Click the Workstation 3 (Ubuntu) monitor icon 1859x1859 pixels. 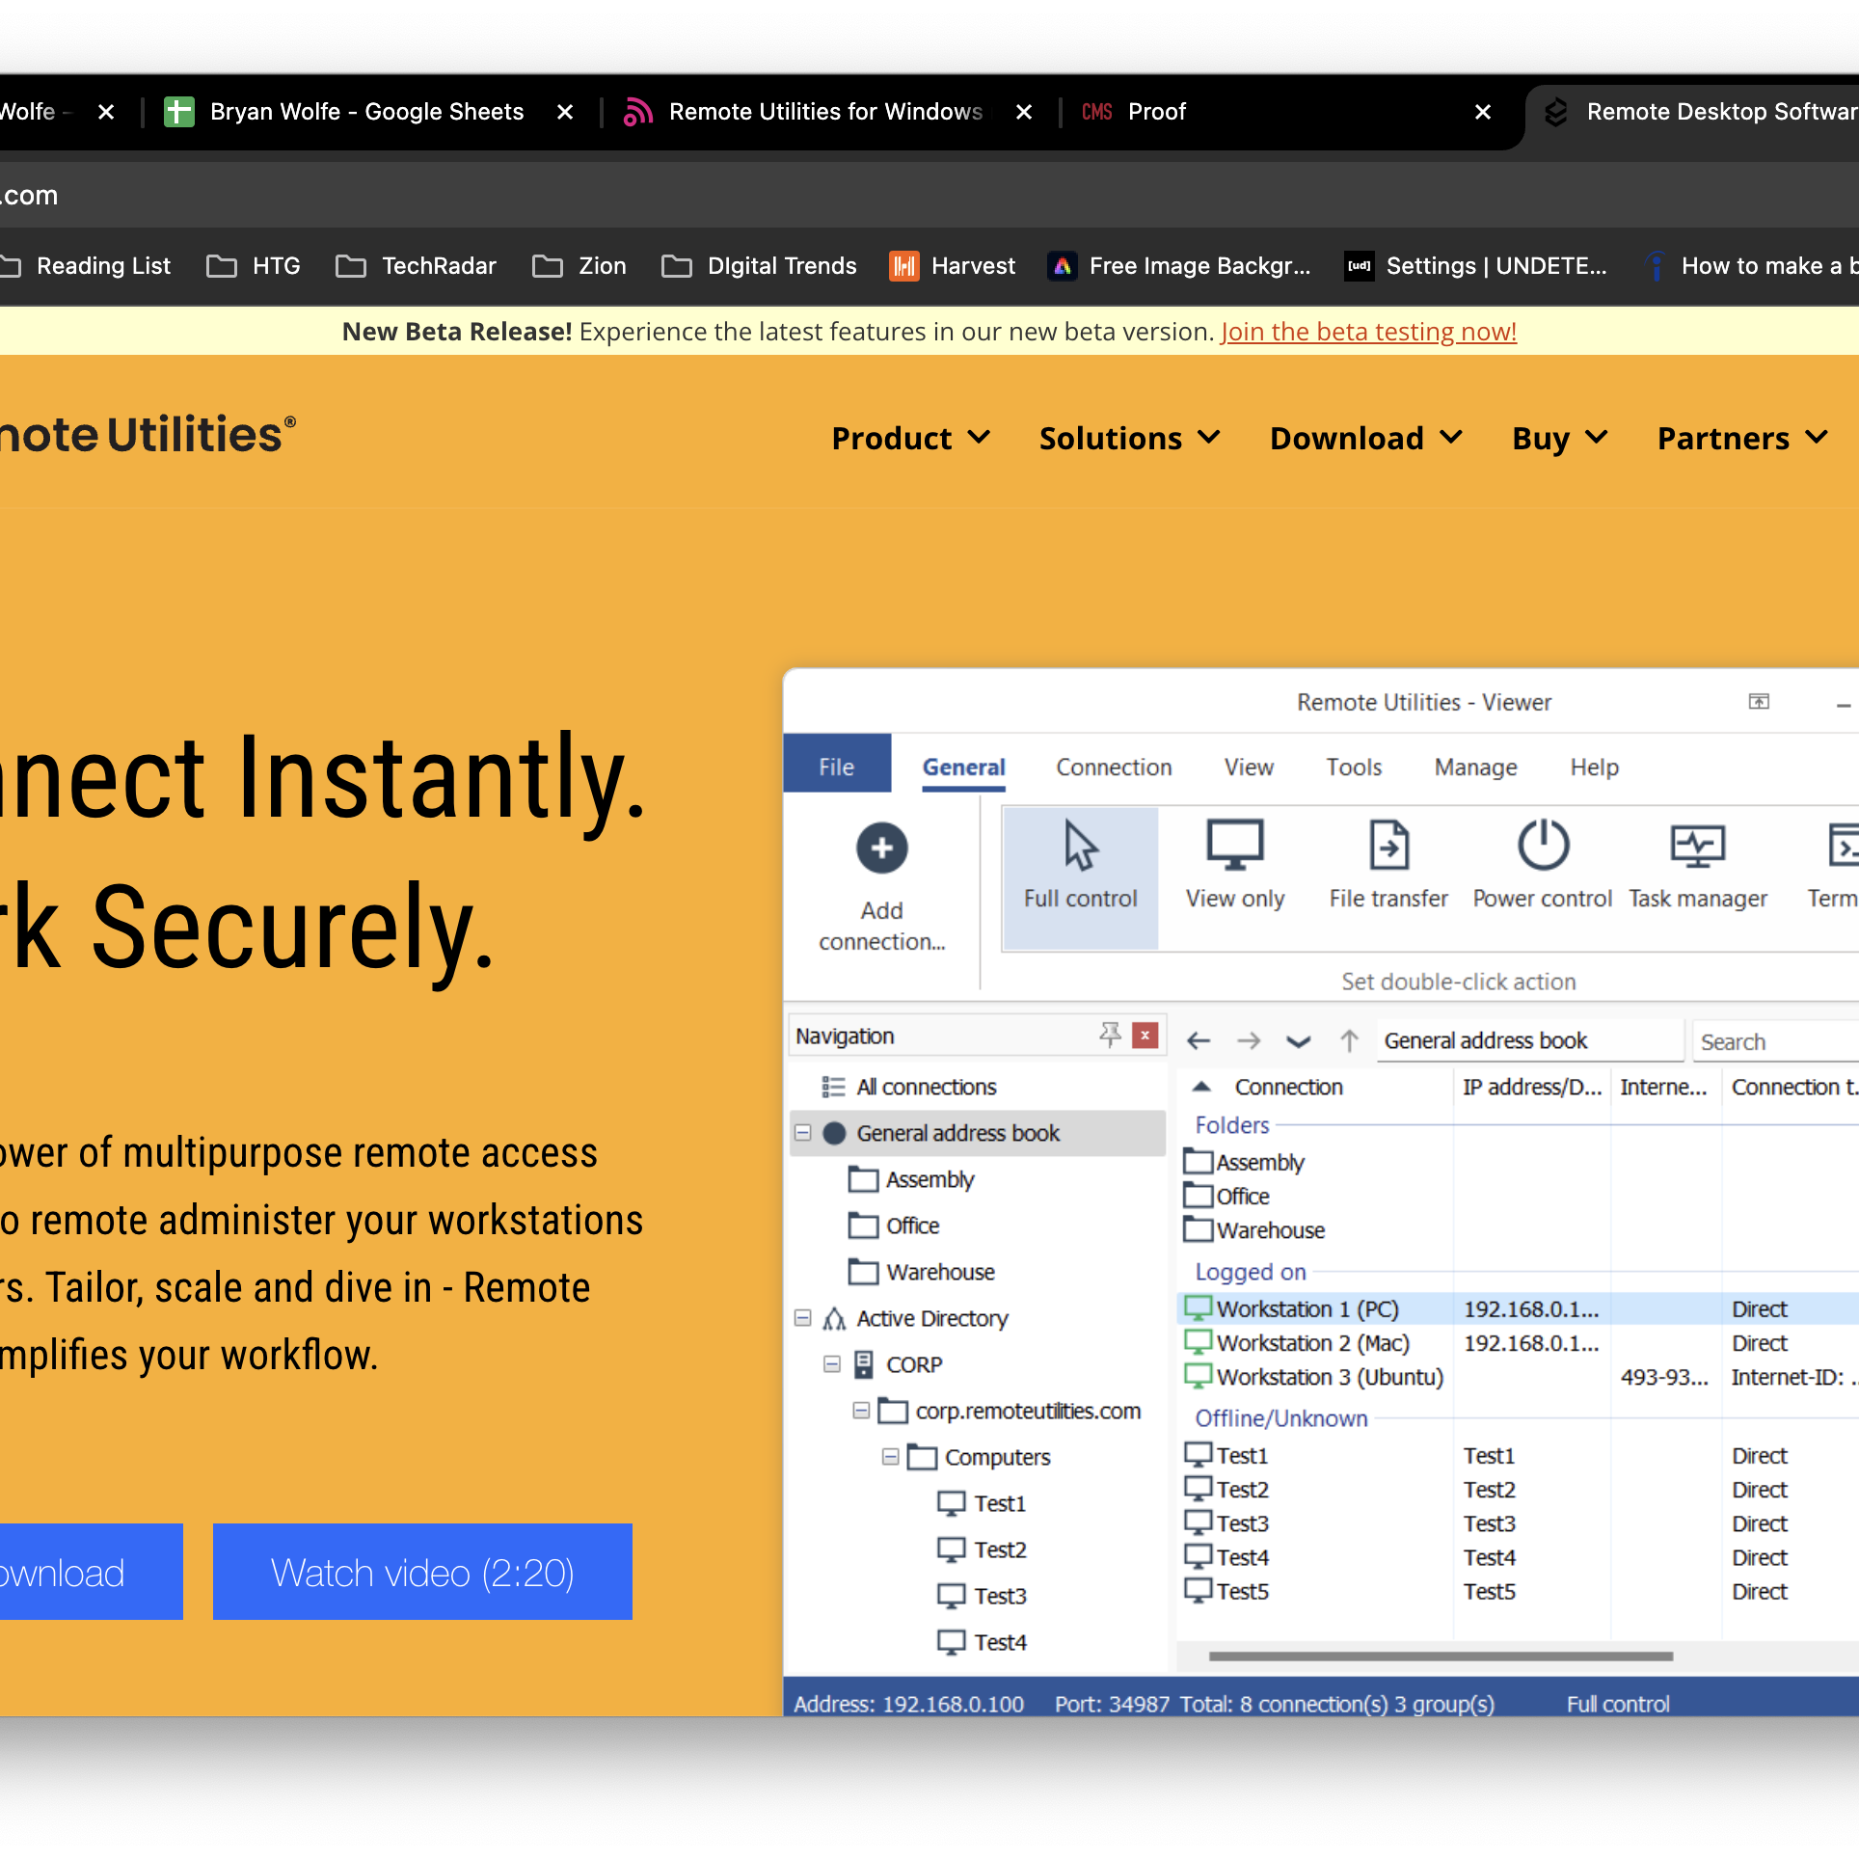1199,1376
